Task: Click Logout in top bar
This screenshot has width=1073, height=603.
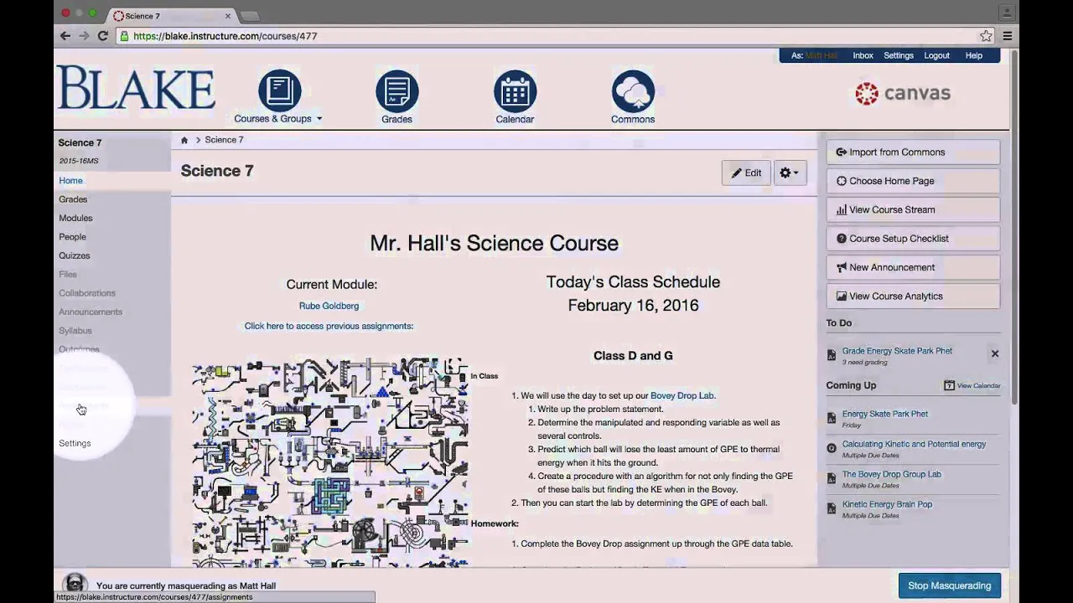Action: coord(936,55)
